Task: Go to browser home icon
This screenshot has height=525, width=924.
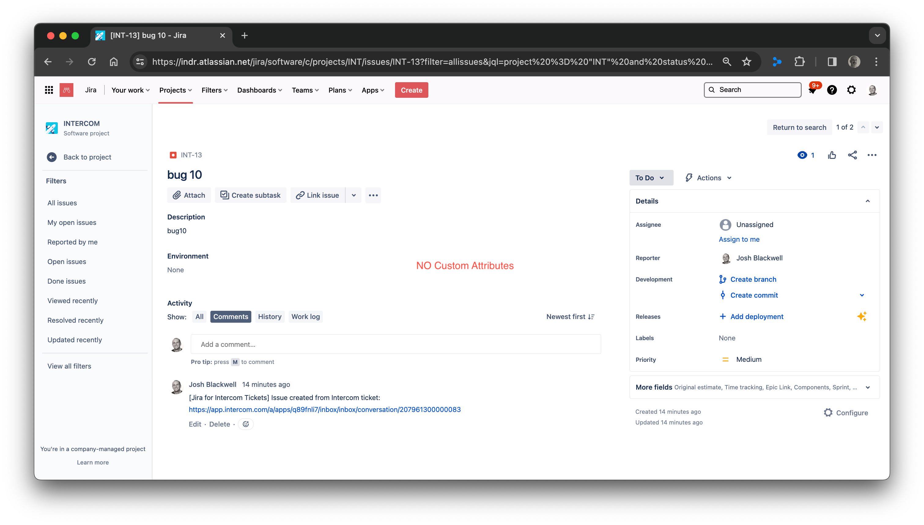Action: pyautogui.click(x=114, y=62)
